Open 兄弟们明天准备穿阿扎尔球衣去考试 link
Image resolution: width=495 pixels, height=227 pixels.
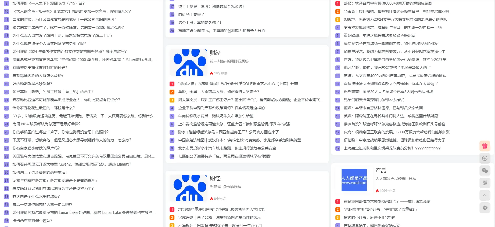374,100
